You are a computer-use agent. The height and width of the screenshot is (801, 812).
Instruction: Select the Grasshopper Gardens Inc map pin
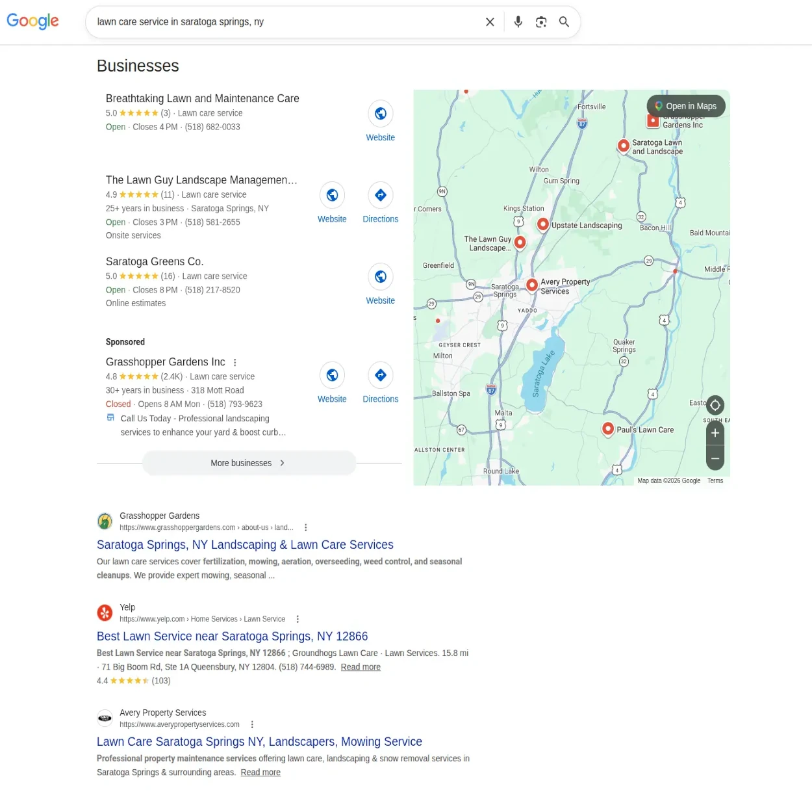pos(653,121)
